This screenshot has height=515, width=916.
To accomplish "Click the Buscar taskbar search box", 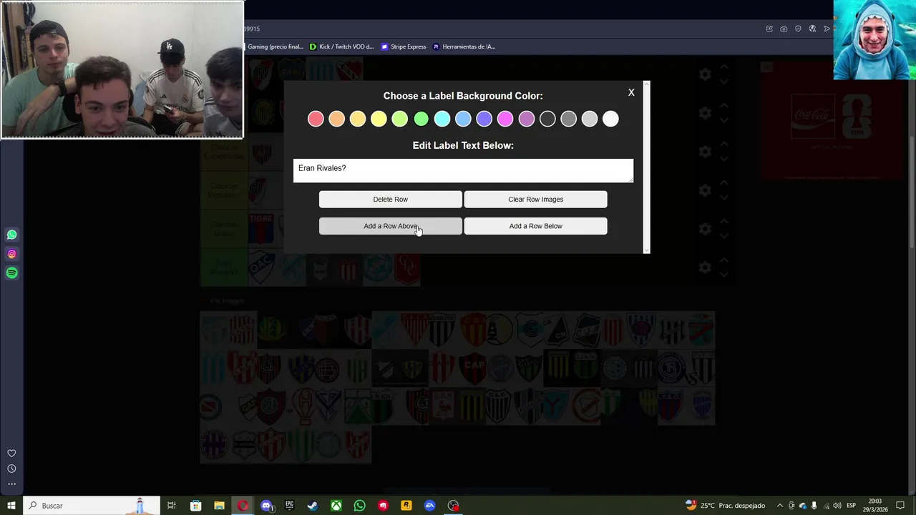I will click(90, 506).
